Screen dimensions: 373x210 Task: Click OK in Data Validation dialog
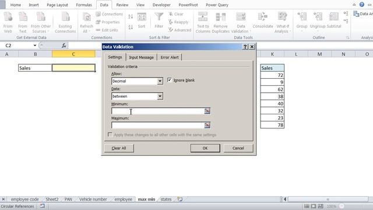pyautogui.click(x=205, y=148)
